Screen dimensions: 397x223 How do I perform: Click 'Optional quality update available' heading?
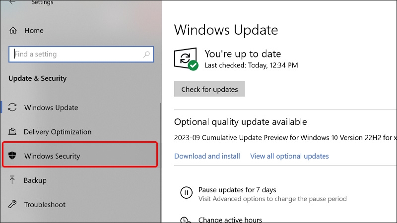click(x=240, y=122)
